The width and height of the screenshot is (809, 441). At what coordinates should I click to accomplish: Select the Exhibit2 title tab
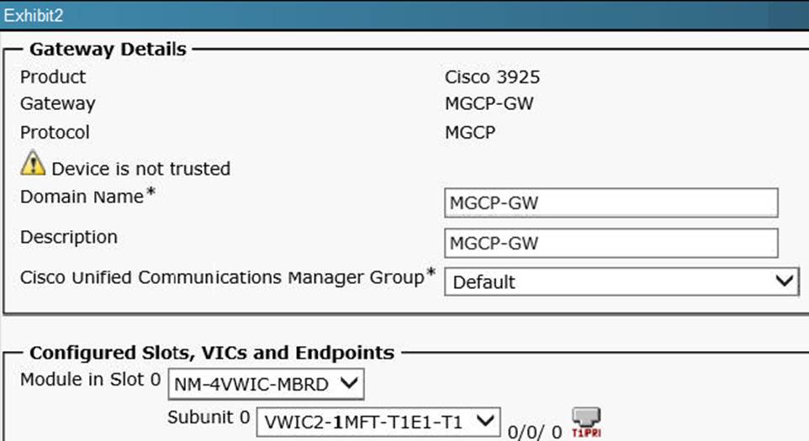pyautogui.click(x=34, y=15)
